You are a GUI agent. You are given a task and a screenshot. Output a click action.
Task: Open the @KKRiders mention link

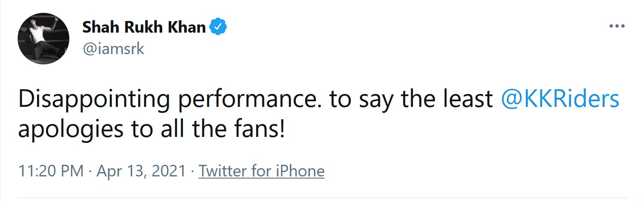[x=560, y=100]
